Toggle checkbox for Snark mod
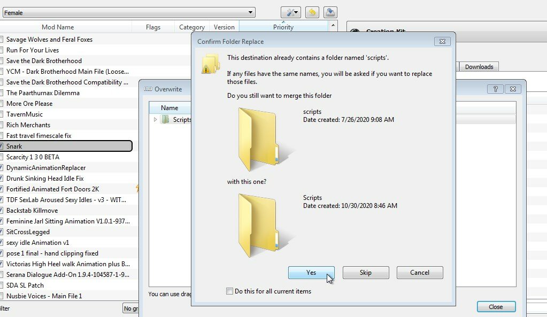 click(x=1, y=146)
